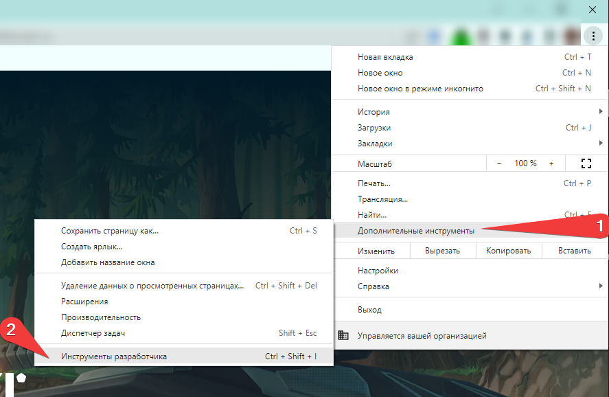Expand История submenu
Image resolution: width=609 pixels, height=397 pixels.
tap(469, 112)
